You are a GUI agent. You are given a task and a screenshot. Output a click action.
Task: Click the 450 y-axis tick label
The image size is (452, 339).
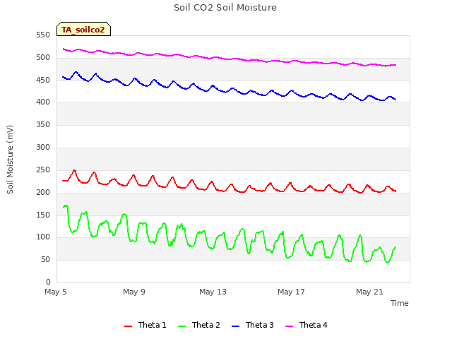coord(43,80)
